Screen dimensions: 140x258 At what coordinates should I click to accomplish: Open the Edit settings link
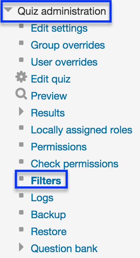pos(59,28)
